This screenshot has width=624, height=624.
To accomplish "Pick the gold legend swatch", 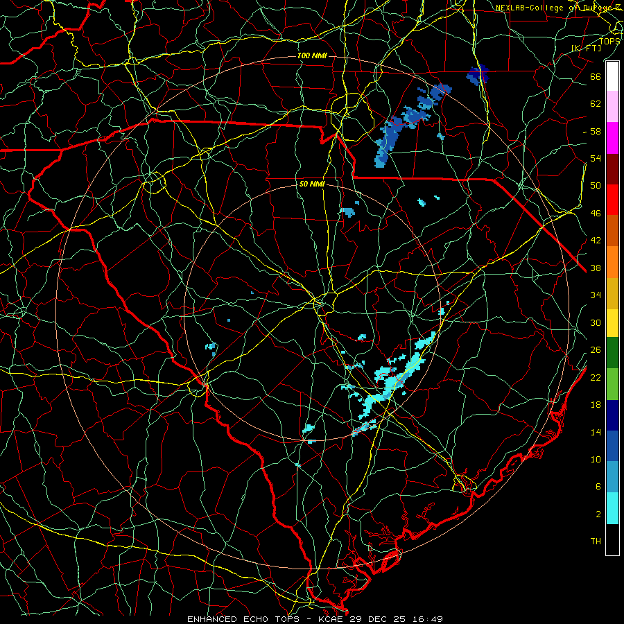I will 612,294.
